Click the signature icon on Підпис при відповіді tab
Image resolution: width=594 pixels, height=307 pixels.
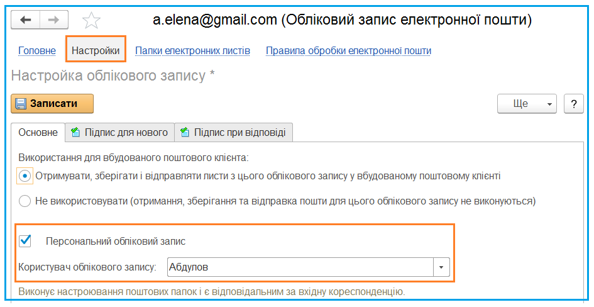tap(185, 132)
